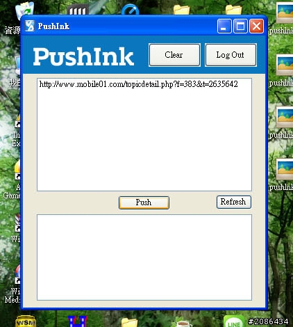
Task: Minimize the PushInk window
Action: coord(224,26)
